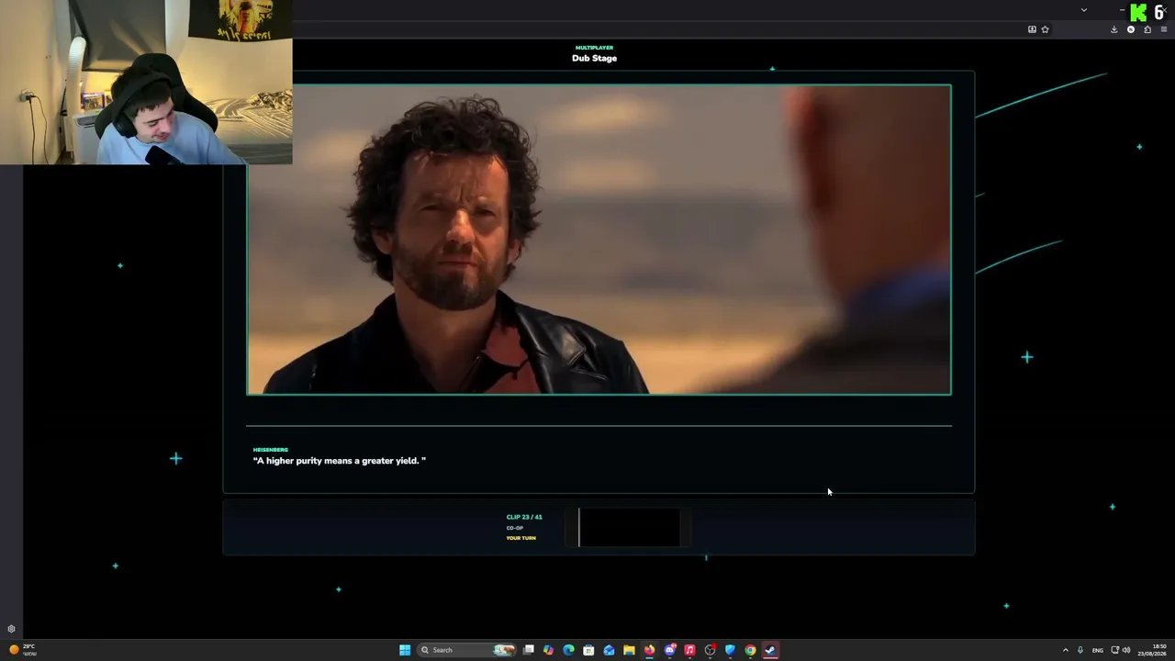
Task: Click the "A higher purity means a greater yield." line
Action: tap(340, 461)
